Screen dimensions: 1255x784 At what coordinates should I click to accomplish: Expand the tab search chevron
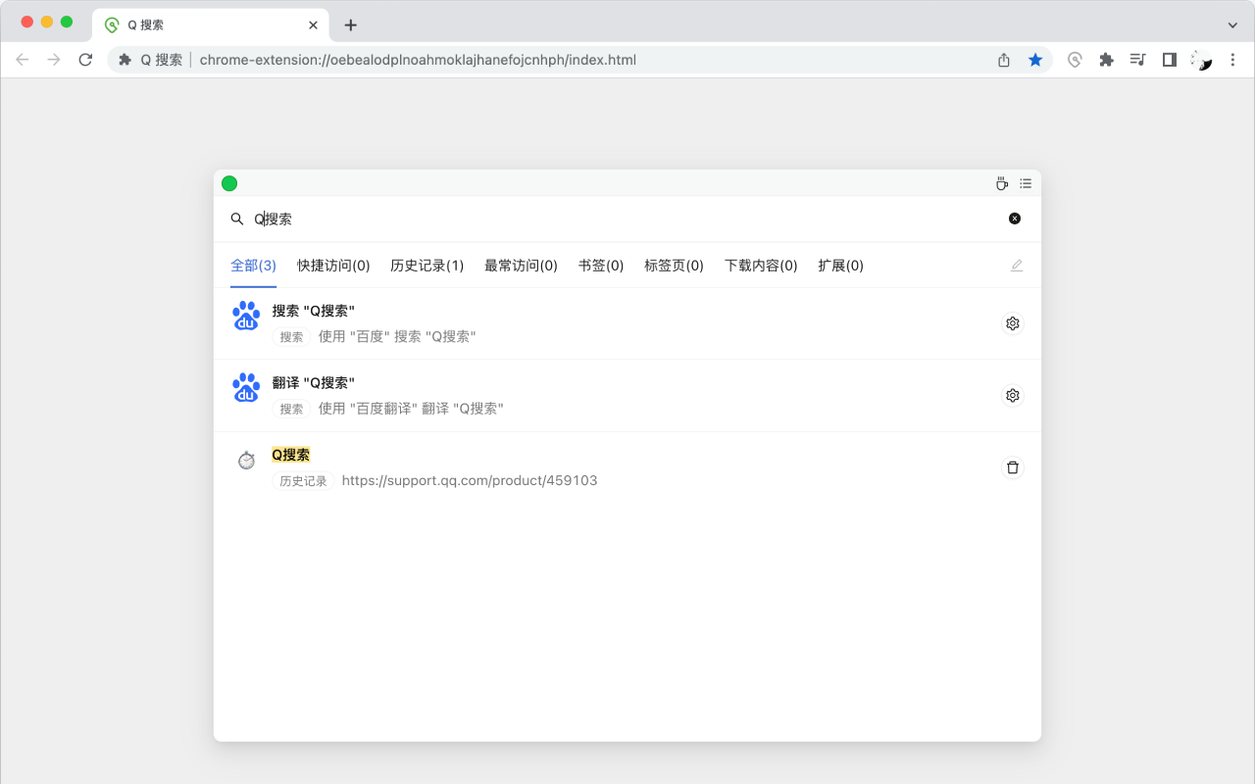pyautogui.click(x=1232, y=25)
